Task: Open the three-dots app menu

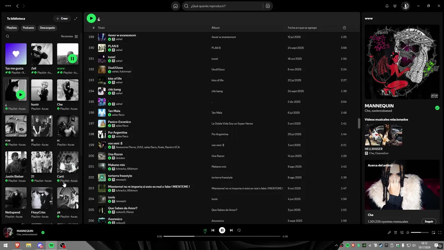Action: 8,6
